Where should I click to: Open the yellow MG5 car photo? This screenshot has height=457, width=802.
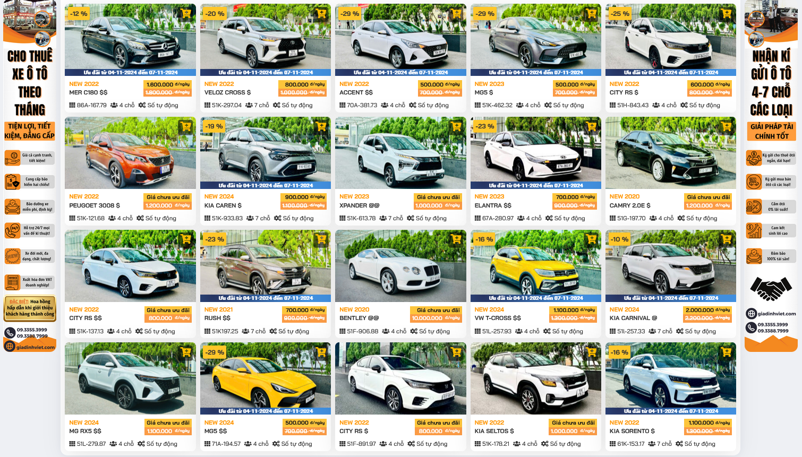[266, 378]
